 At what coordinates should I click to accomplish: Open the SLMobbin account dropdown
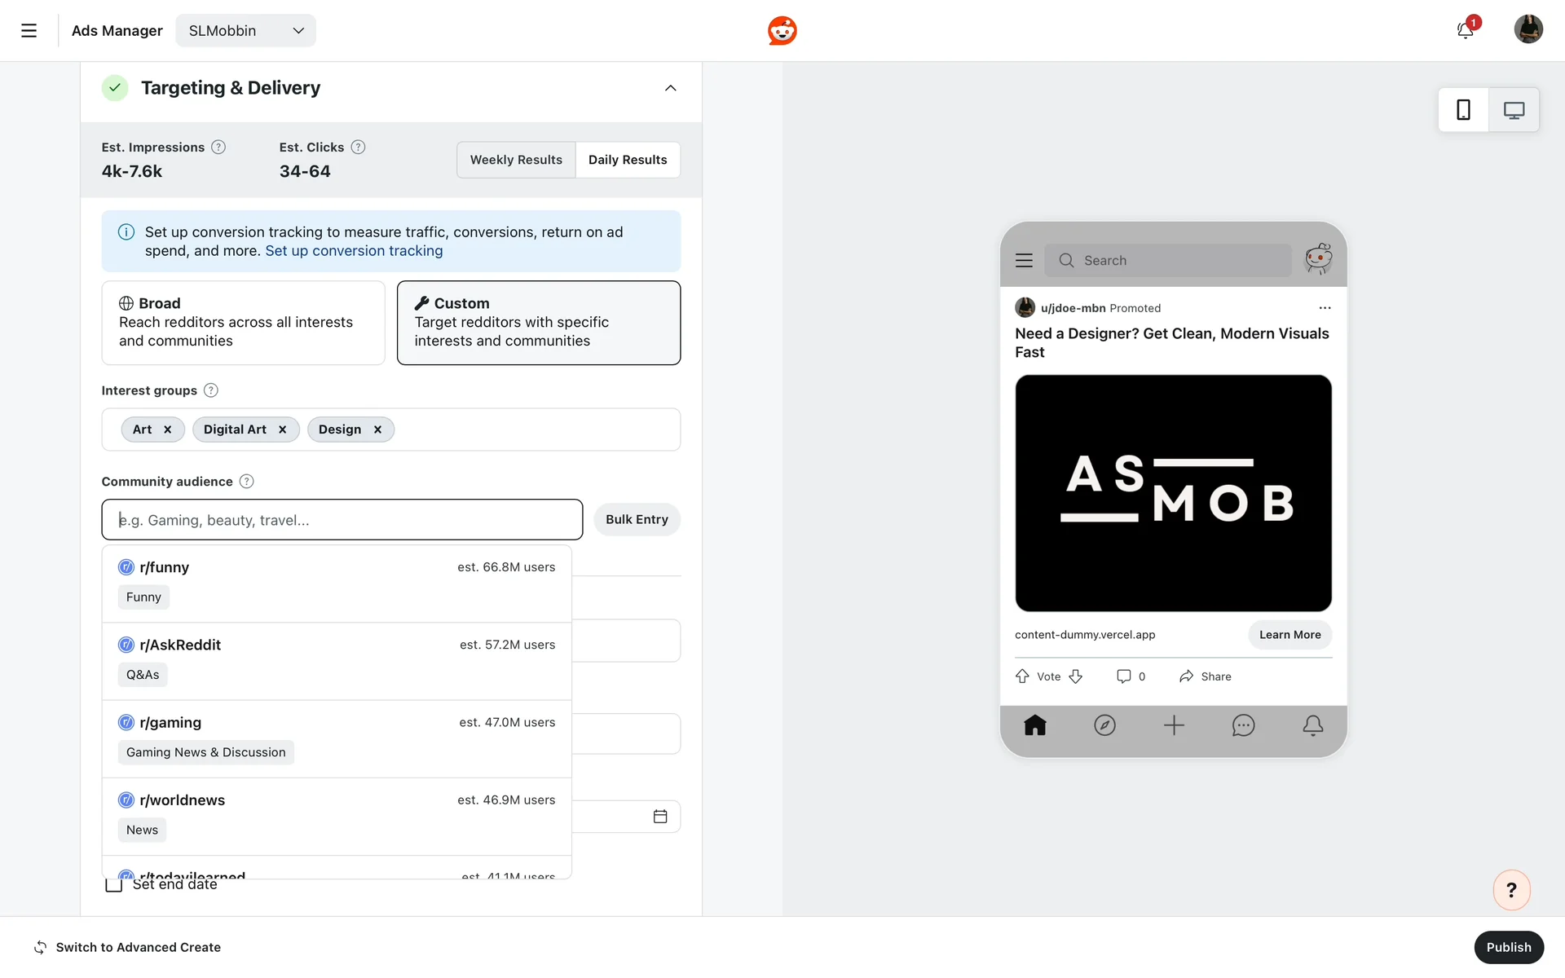[245, 31]
